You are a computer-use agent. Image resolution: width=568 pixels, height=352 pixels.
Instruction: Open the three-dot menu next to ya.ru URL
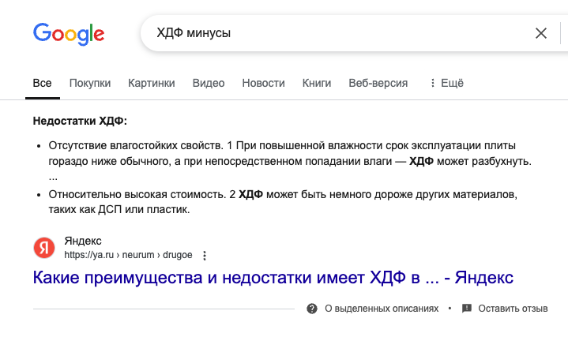[205, 256]
